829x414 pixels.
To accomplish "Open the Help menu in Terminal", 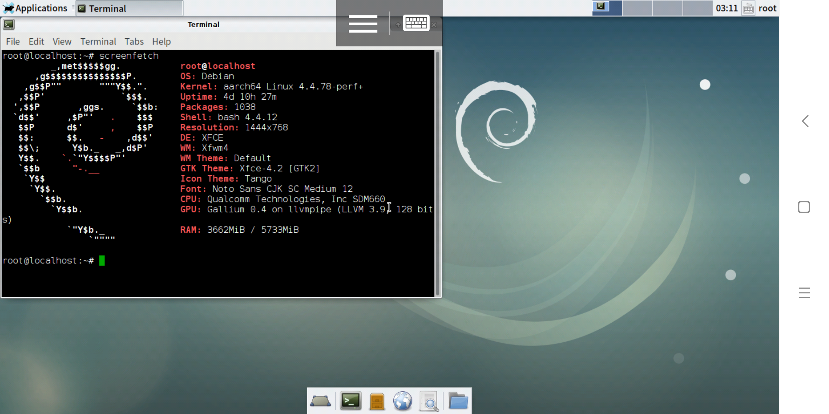I will pyautogui.click(x=161, y=41).
